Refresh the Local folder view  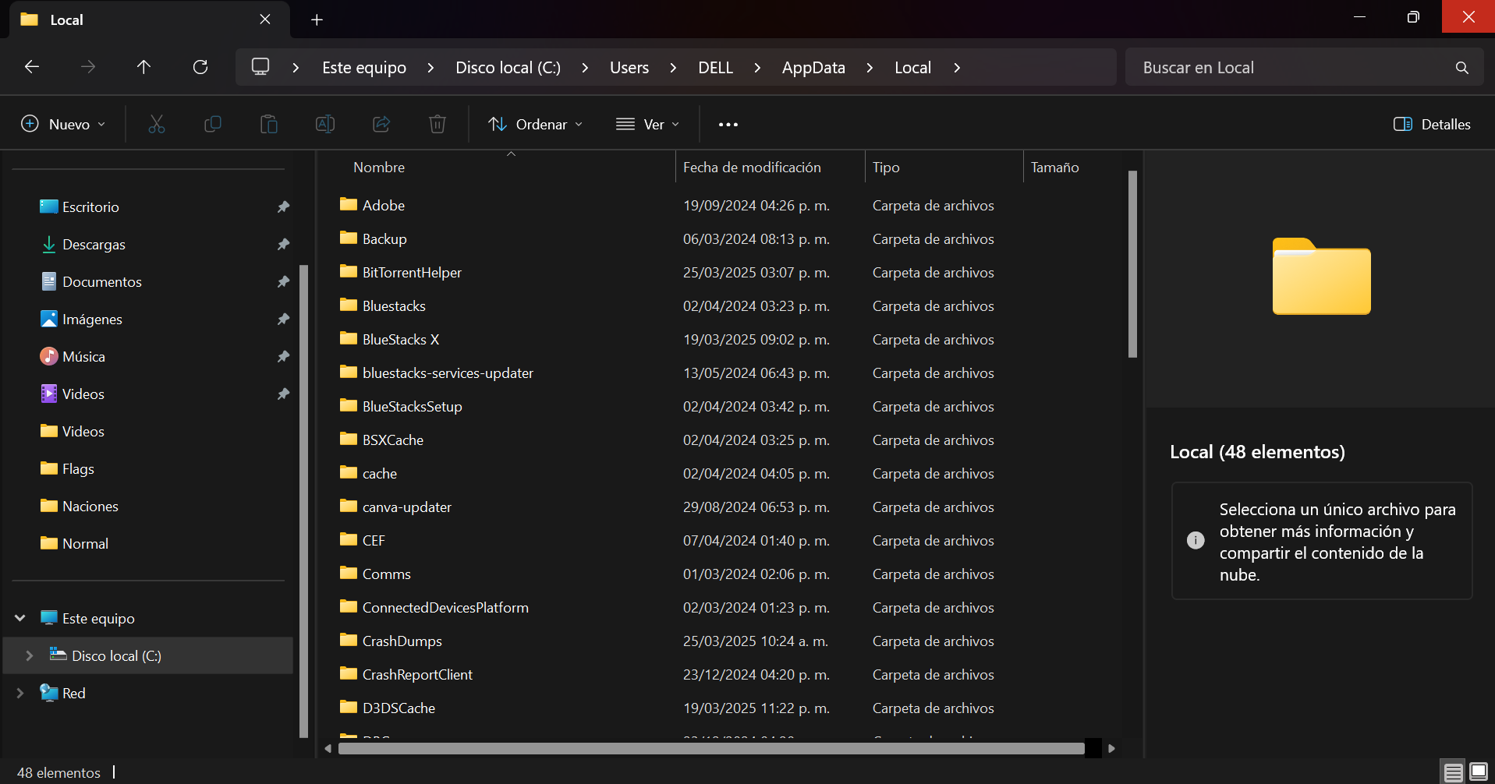click(200, 67)
